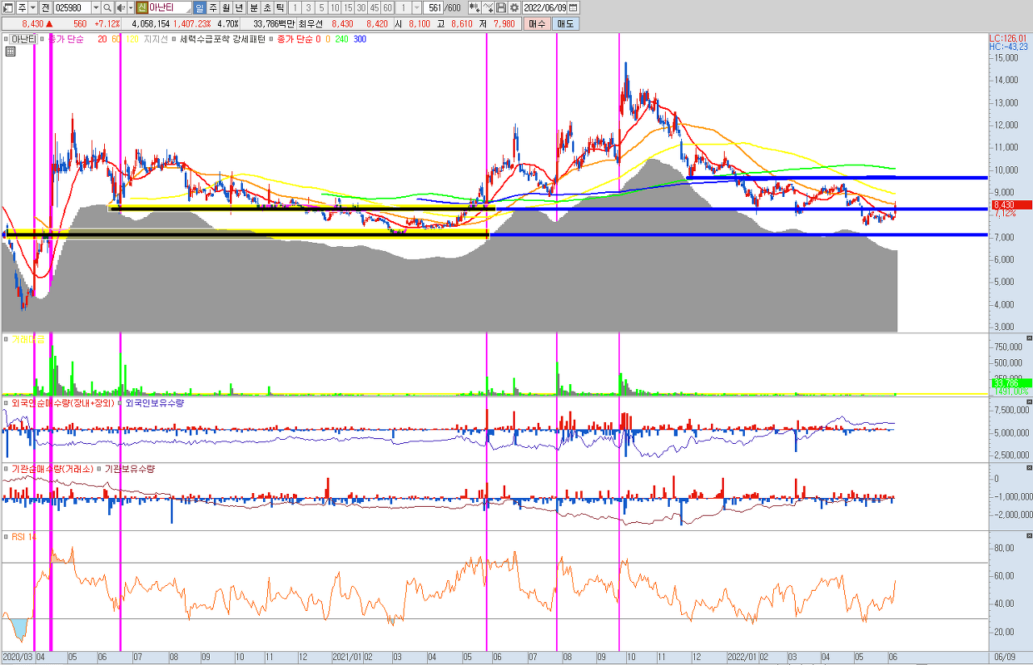This screenshot has height=665, width=1033.
Task: Click the chart-tool icon right of 561/600
Action: pyautogui.click(x=475, y=7)
